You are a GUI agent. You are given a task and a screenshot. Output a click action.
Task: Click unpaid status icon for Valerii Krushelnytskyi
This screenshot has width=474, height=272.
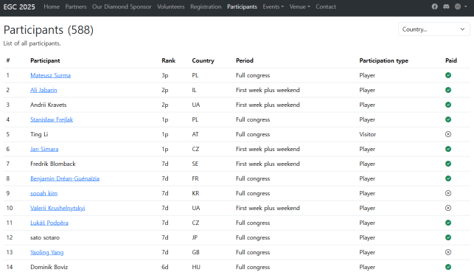[448, 208]
